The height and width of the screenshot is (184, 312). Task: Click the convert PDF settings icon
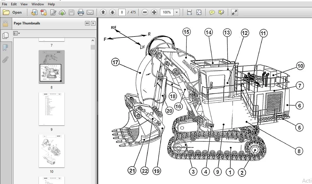click(x=44, y=12)
